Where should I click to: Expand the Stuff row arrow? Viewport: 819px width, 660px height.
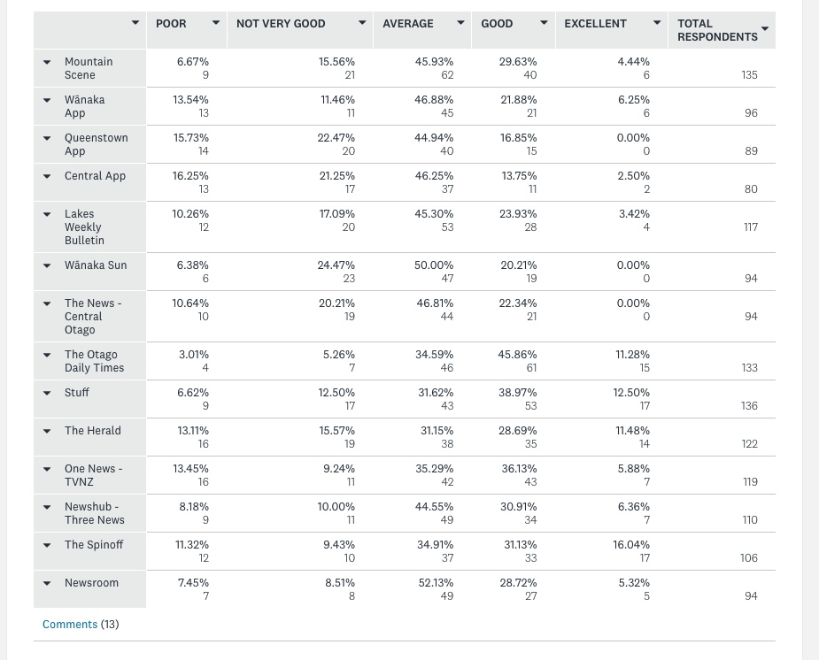(47, 393)
